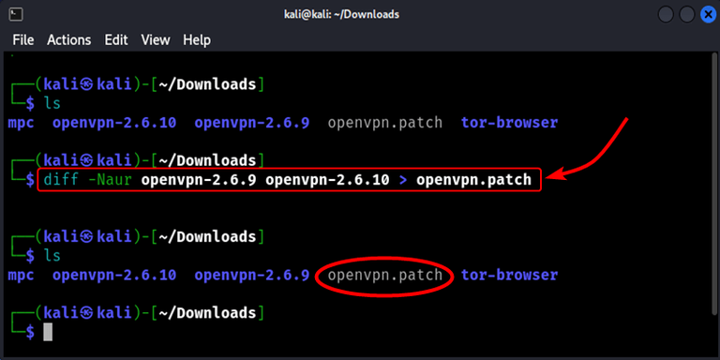This screenshot has width=720, height=360.
Task: Click the first 'ls' command
Action: [52, 104]
